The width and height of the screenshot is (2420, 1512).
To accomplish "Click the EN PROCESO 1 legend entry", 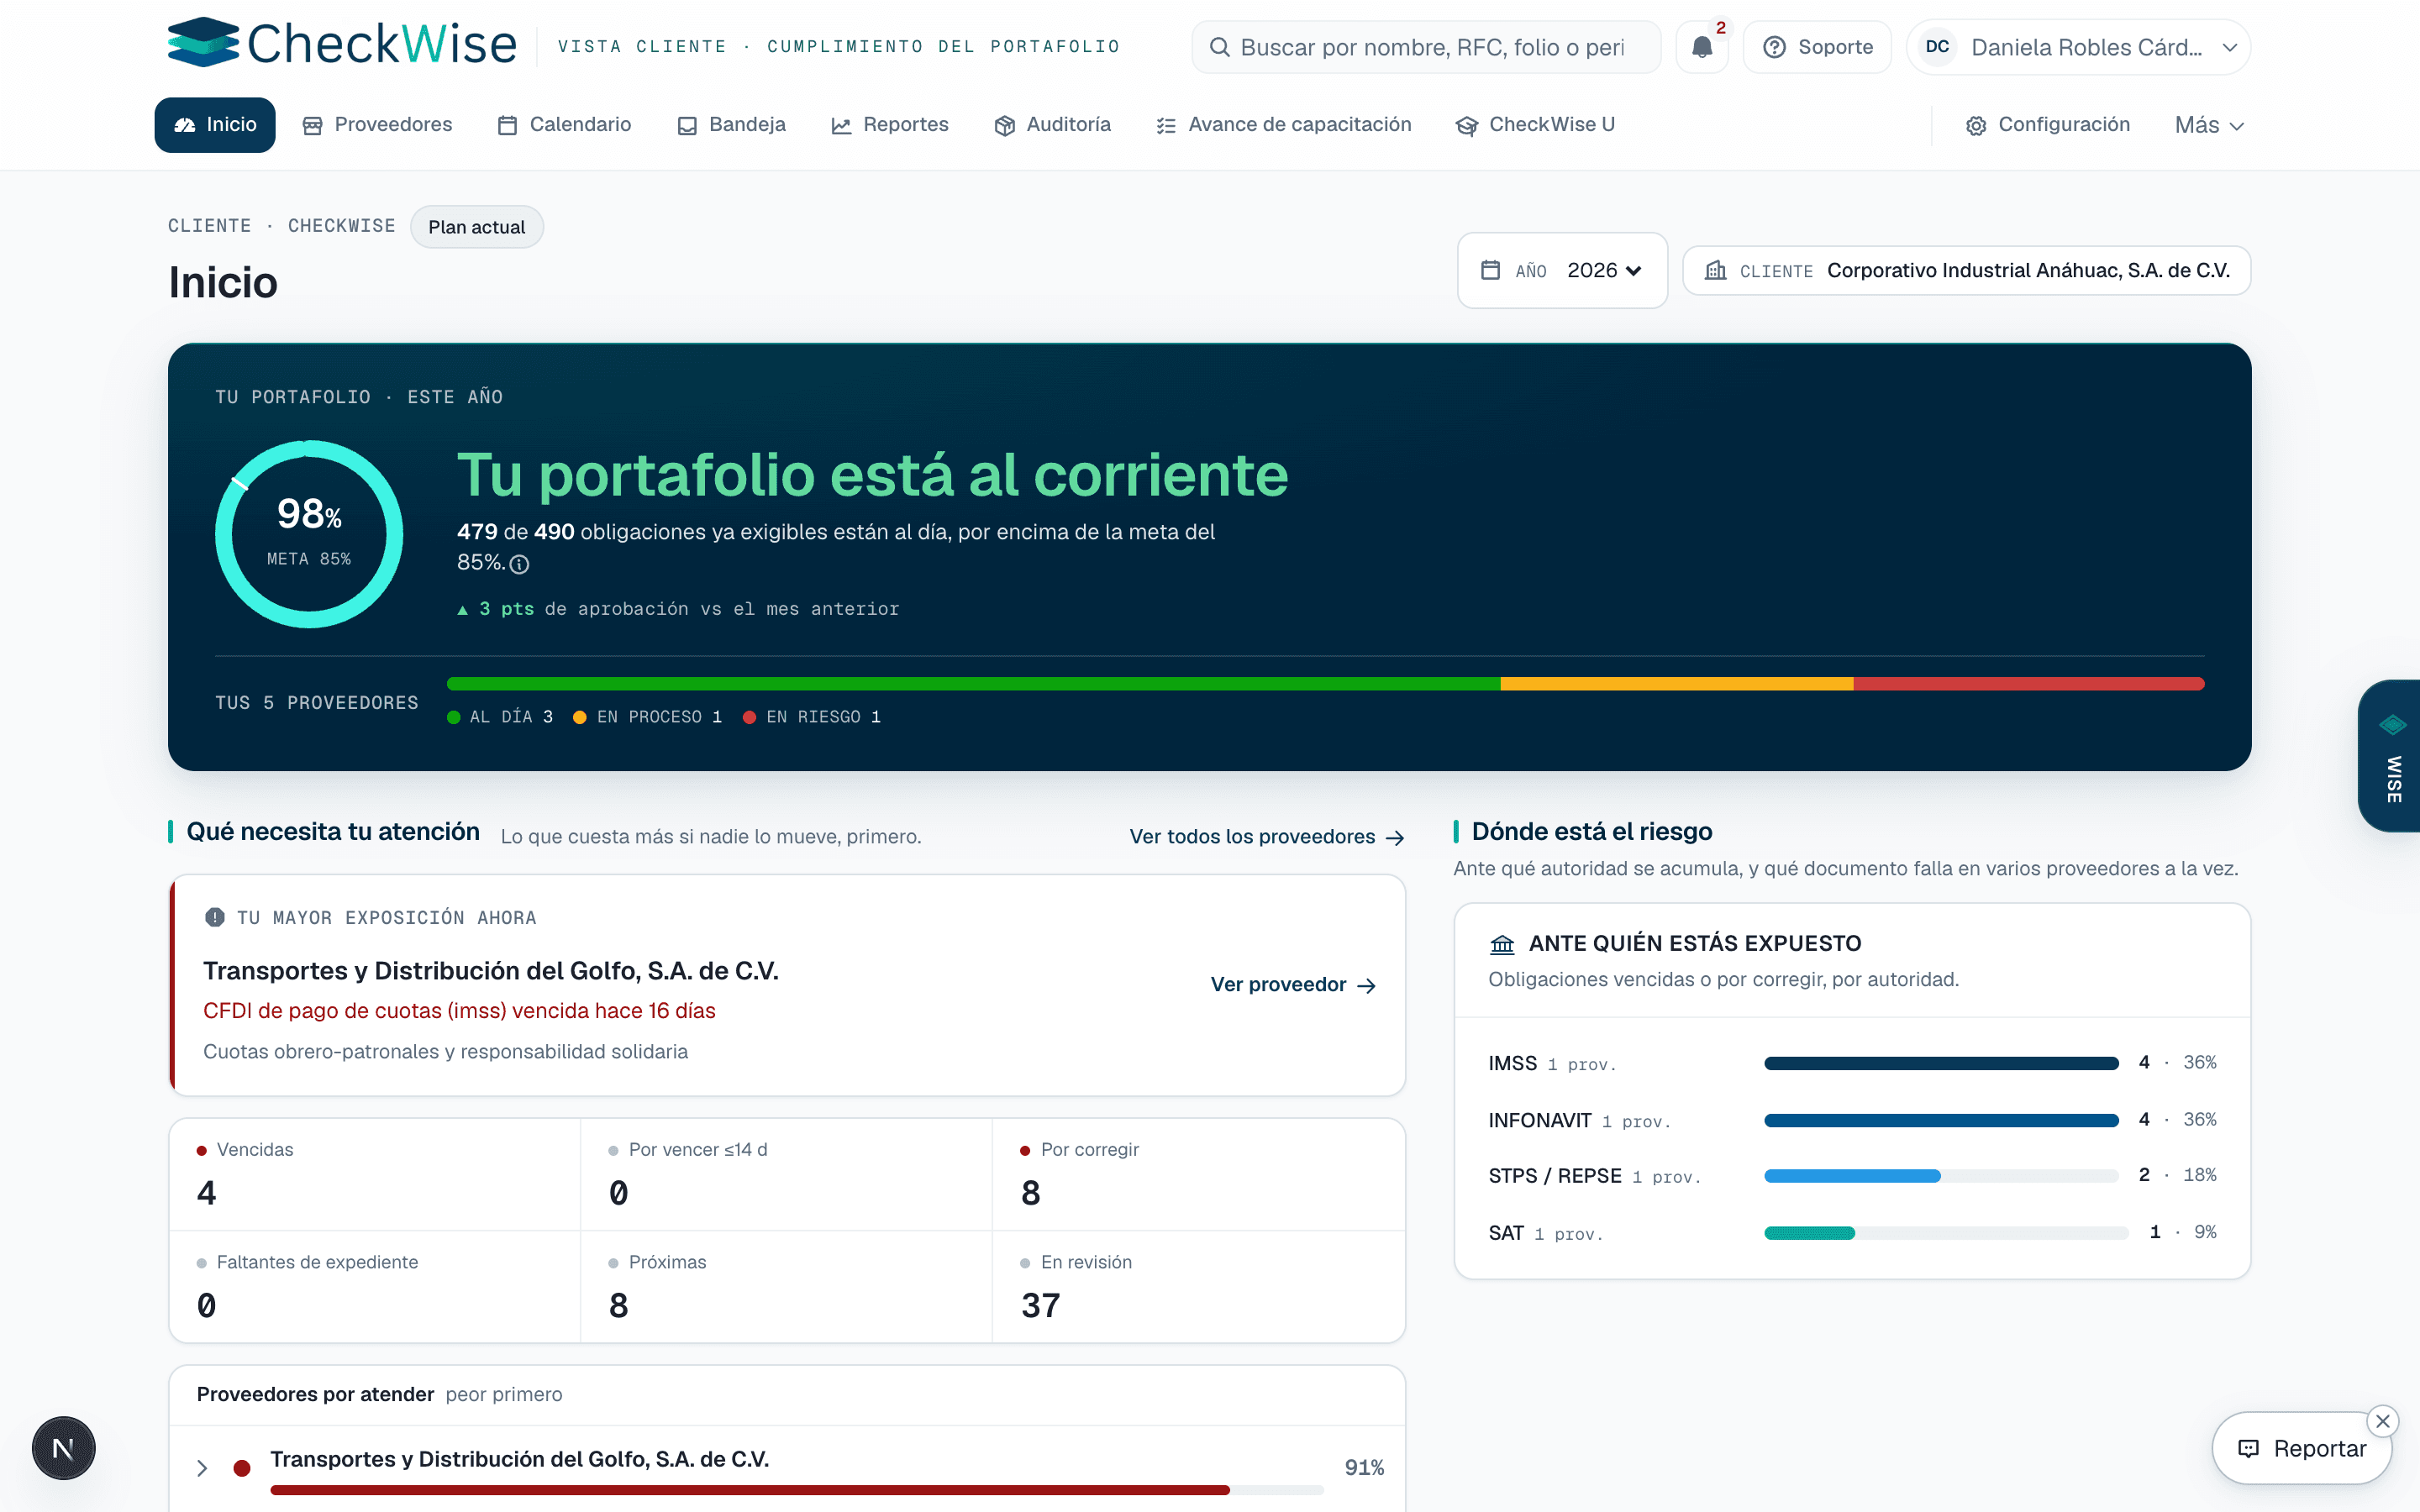I will pyautogui.click(x=647, y=717).
